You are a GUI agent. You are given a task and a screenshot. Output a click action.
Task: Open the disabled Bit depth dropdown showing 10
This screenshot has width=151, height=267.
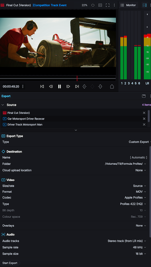pyautogui.click(x=143, y=210)
